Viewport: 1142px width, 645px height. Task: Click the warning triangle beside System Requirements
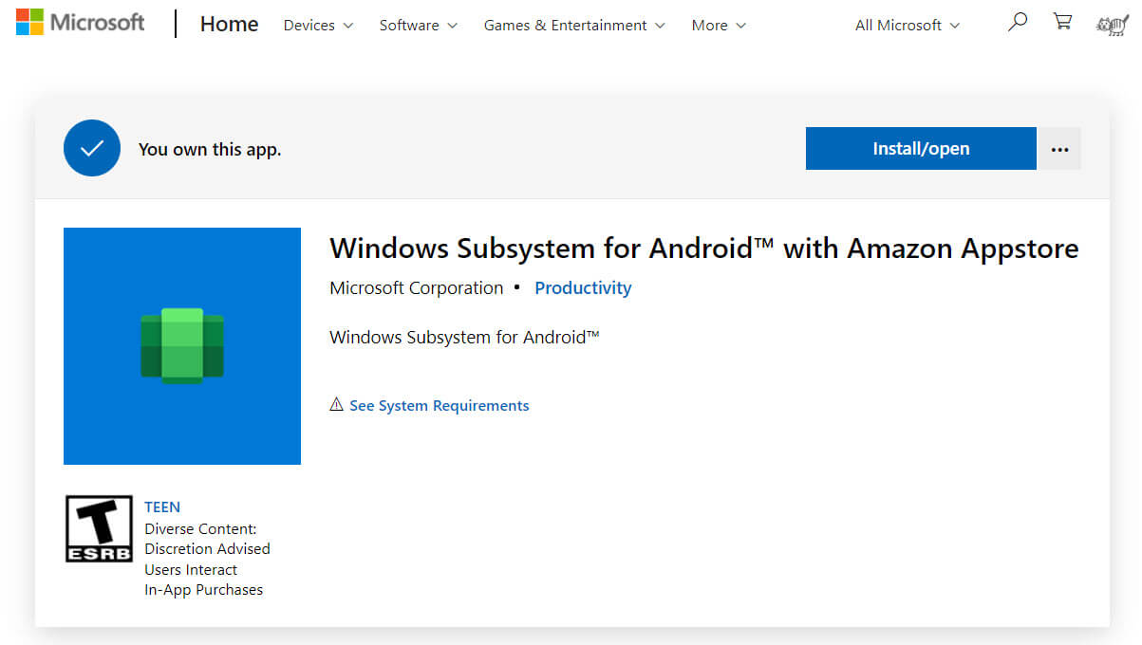336,405
